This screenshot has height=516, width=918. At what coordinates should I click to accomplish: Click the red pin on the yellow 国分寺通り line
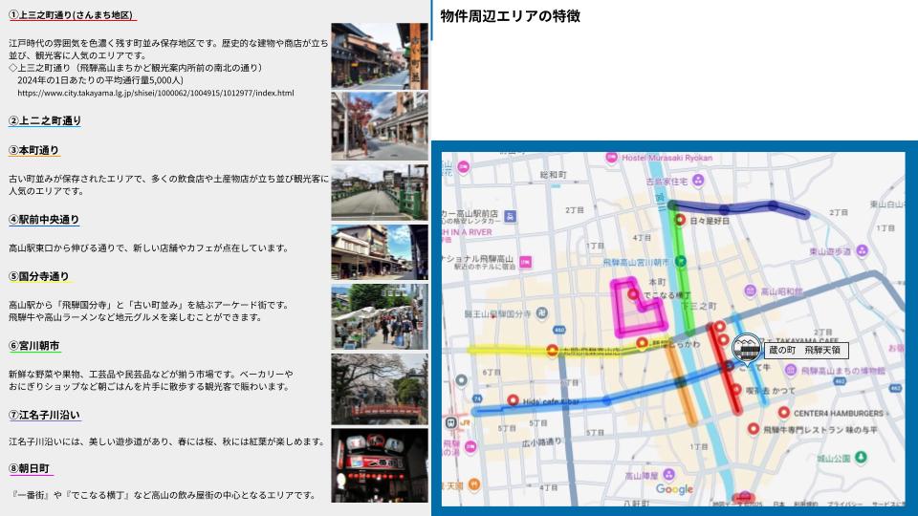(x=552, y=351)
